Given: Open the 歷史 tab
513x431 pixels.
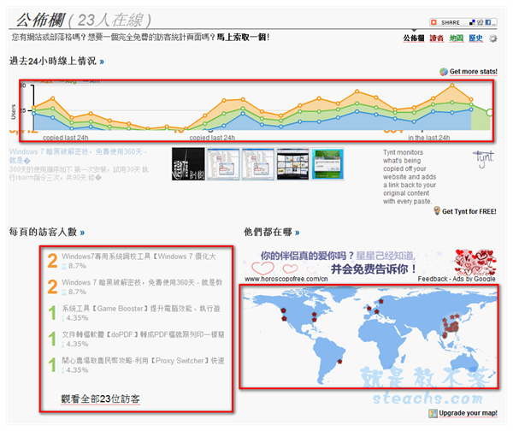Looking at the screenshot, I should pos(476,38).
